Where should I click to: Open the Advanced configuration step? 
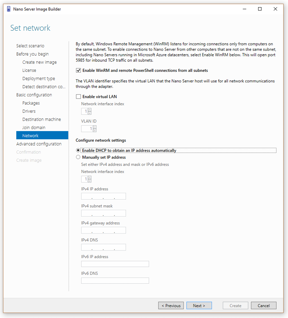39,144
